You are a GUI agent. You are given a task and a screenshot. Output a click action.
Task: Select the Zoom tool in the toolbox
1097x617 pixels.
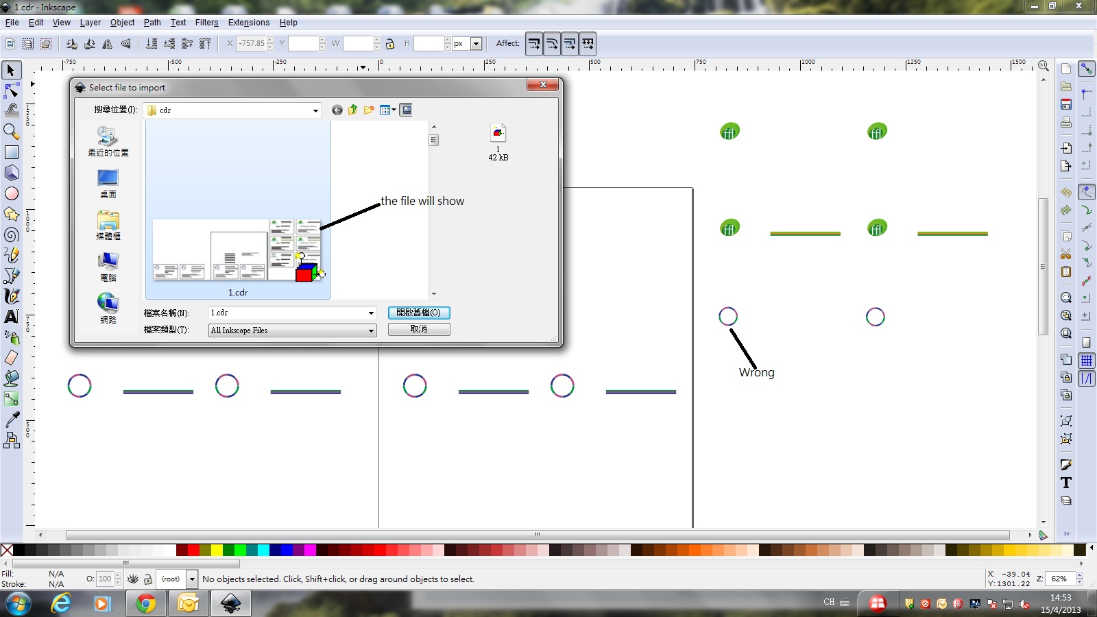(x=11, y=132)
